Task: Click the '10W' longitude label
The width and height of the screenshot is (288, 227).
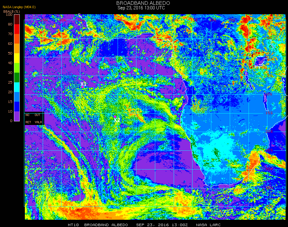Action: 100,20
